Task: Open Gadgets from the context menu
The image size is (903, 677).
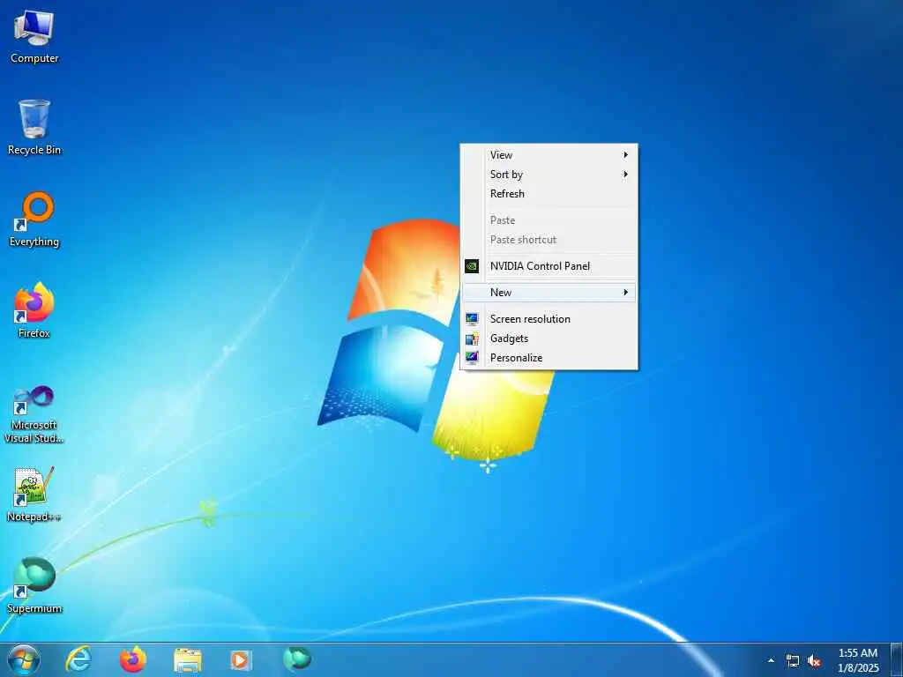Action: tap(550, 338)
